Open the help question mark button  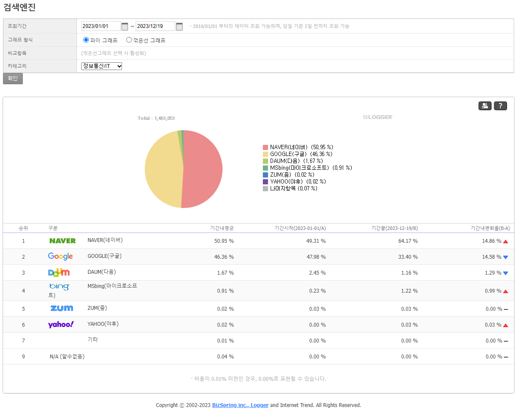click(500, 106)
